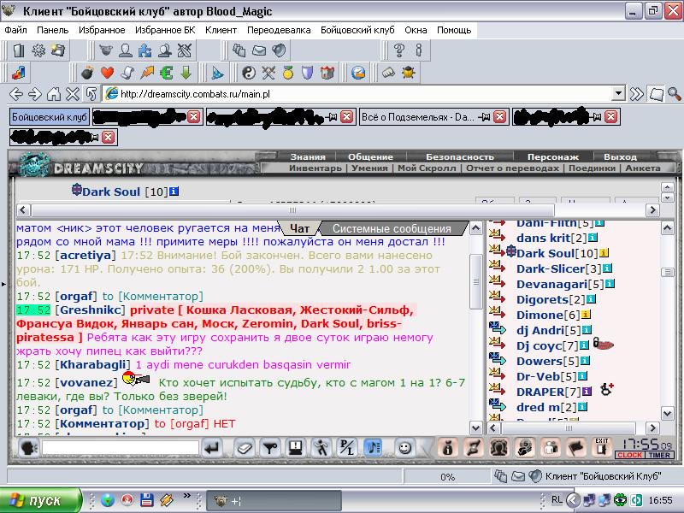Click the speaking head icon left of the chat input

(29, 448)
